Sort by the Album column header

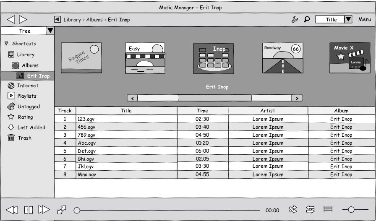[x=341, y=111]
